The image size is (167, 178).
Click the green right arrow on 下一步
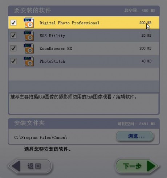[151, 166]
